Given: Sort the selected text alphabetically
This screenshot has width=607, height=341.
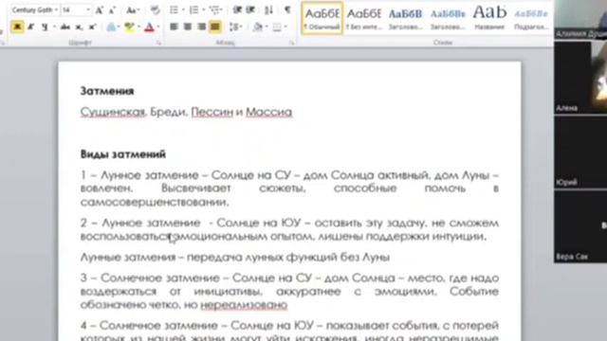Looking at the screenshot, I should 268,10.
